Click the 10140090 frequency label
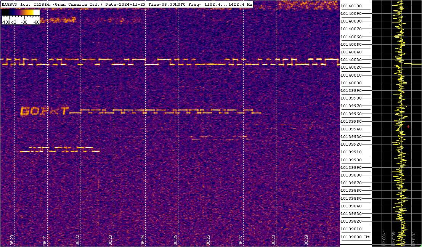 [x=351, y=13]
